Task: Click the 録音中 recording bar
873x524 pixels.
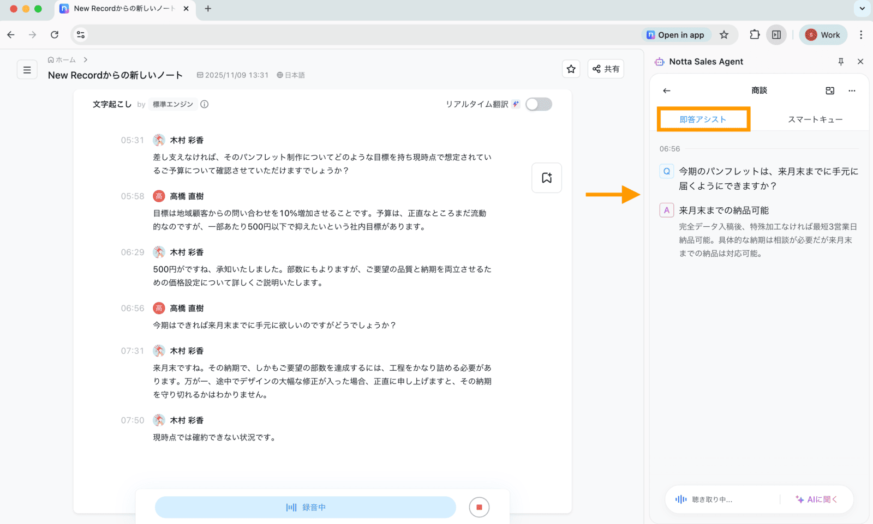Action: tap(306, 507)
